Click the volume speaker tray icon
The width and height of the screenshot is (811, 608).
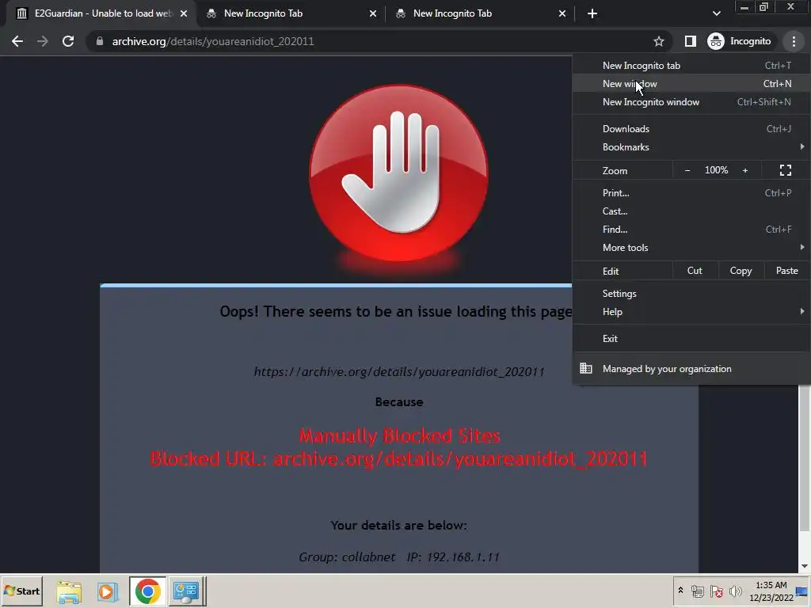pyautogui.click(x=735, y=591)
